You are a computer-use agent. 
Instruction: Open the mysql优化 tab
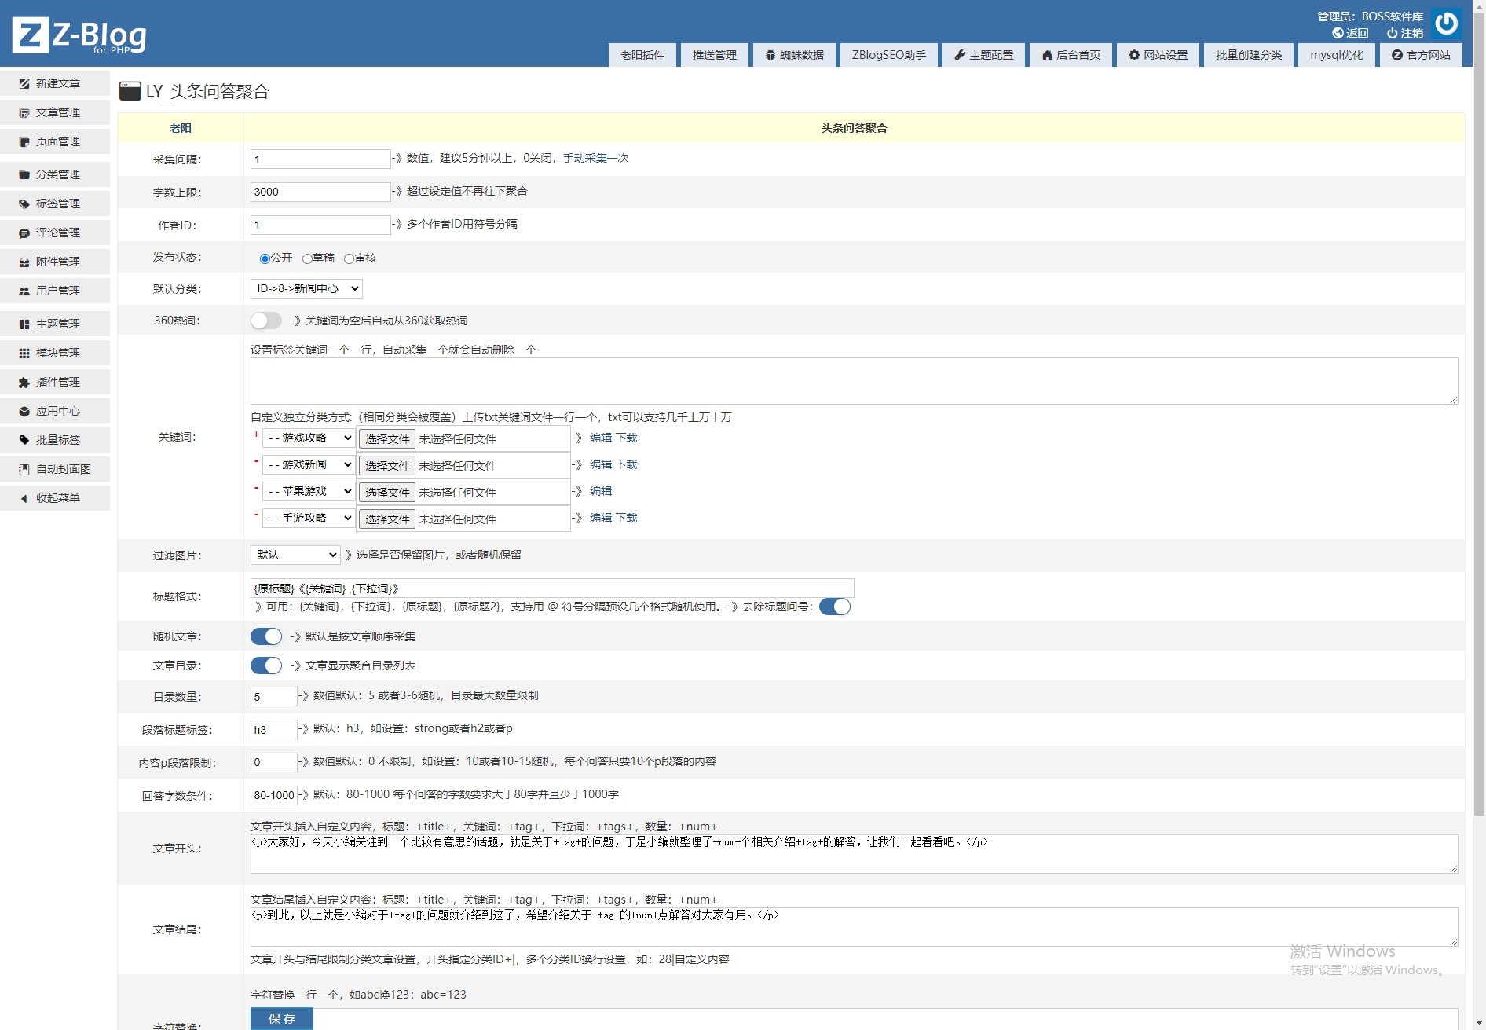[x=1337, y=55]
